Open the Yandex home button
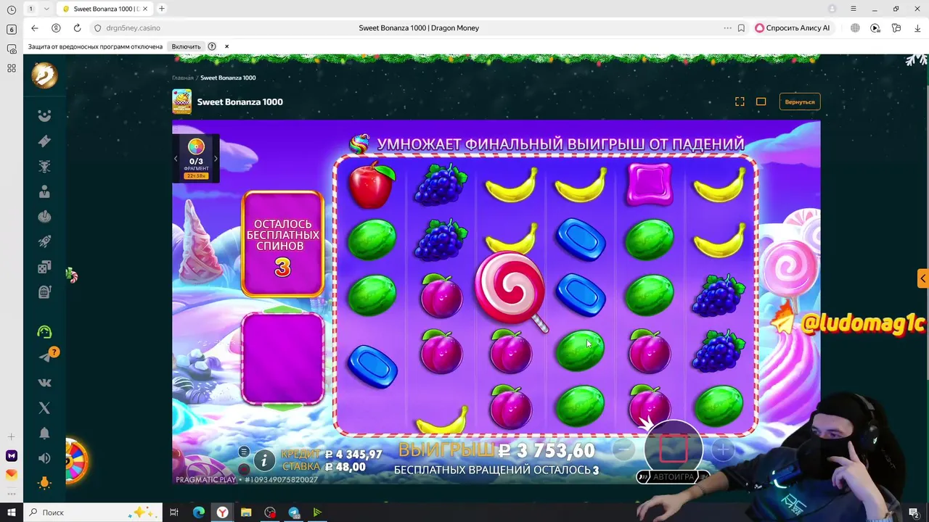Image resolution: width=929 pixels, height=522 pixels. click(56, 28)
